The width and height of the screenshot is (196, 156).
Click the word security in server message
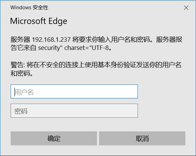tap(49, 48)
